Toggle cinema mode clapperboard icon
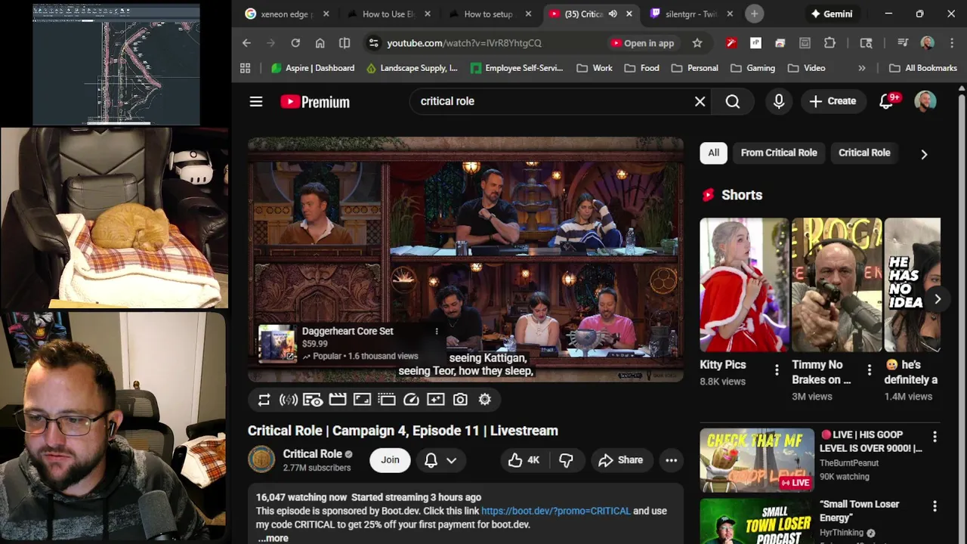Screen dimensions: 967x544 338,400
